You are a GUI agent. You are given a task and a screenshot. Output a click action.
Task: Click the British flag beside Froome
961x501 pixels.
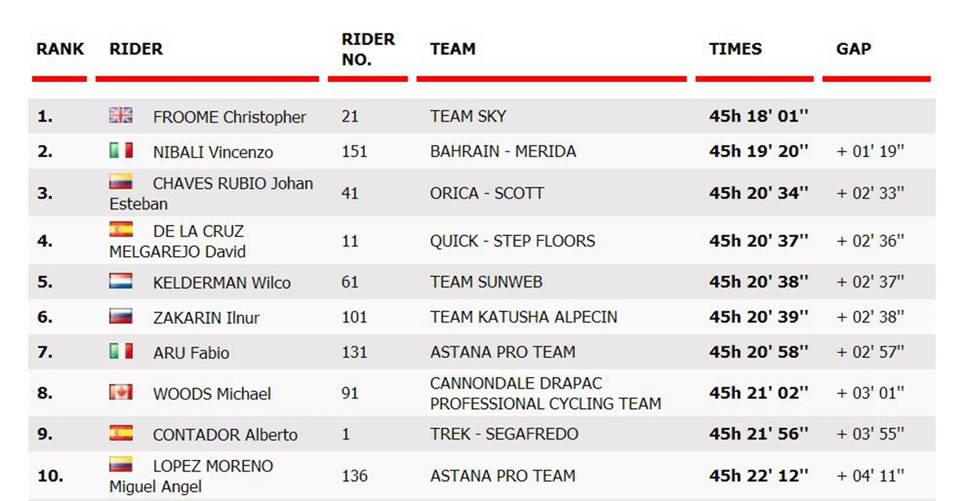[x=121, y=115]
